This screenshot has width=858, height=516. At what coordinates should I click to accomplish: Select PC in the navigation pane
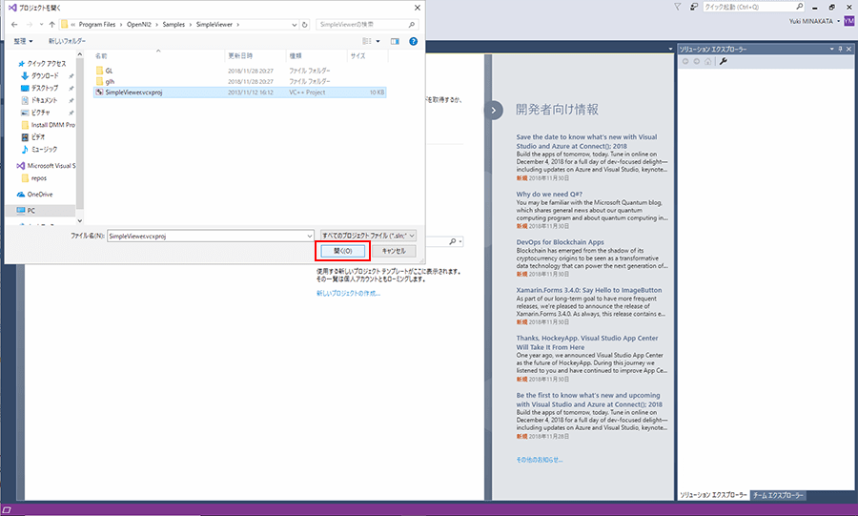coord(31,211)
